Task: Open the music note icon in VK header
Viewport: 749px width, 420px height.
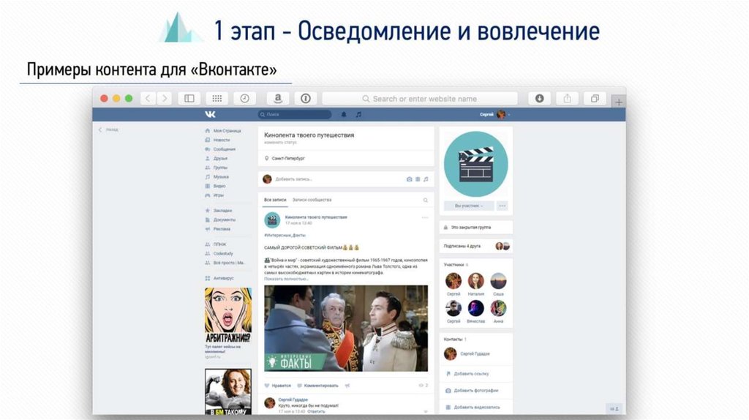Action: coord(358,115)
